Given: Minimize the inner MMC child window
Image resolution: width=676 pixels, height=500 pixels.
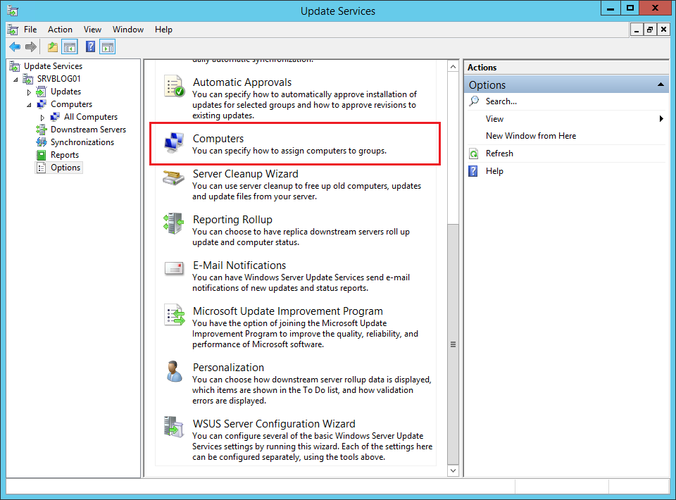Looking at the screenshot, I should 637,30.
